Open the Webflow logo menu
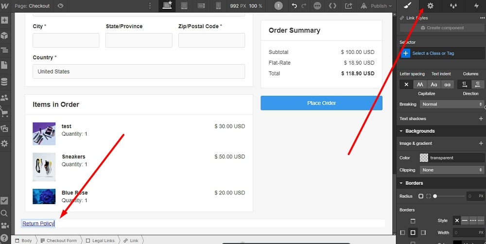The height and width of the screenshot is (244, 486). (5, 5)
